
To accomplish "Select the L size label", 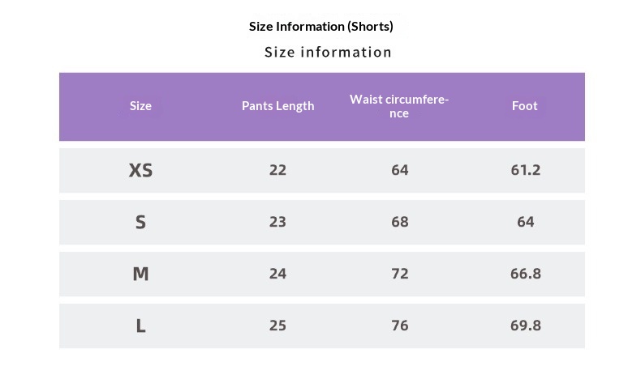I will click(140, 326).
